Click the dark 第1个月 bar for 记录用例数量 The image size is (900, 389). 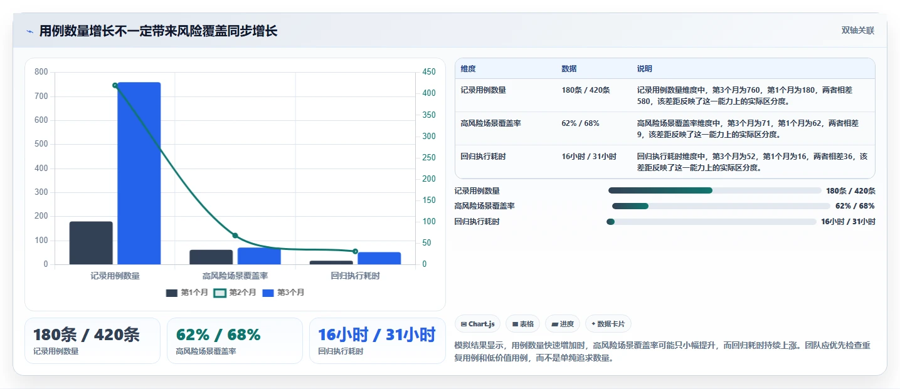pyautogui.click(x=91, y=243)
